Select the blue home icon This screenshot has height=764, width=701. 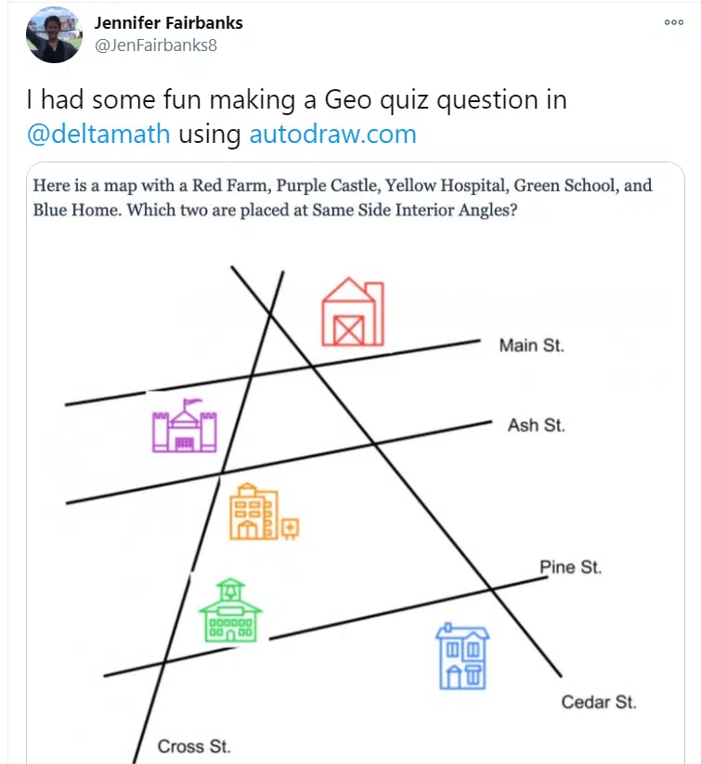pyautogui.click(x=462, y=656)
